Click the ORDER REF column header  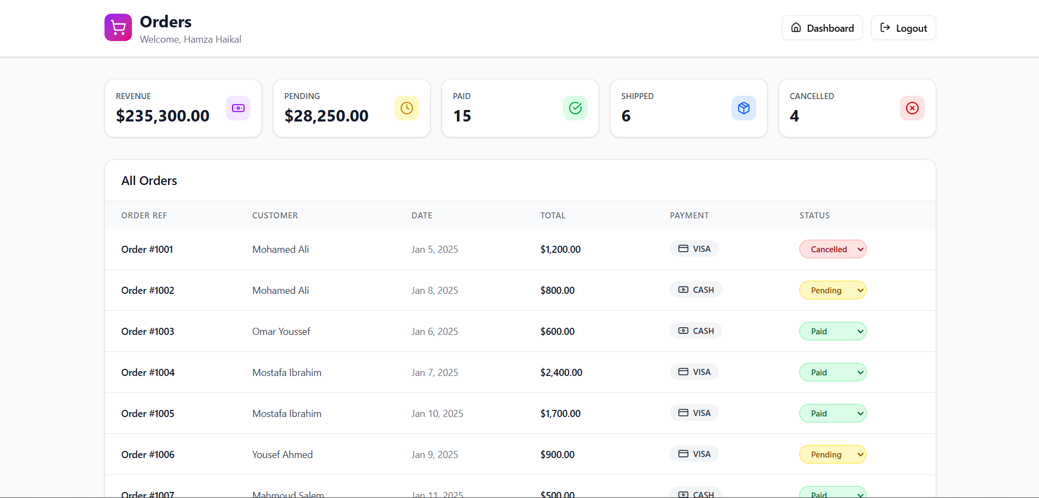coord(144,215)
